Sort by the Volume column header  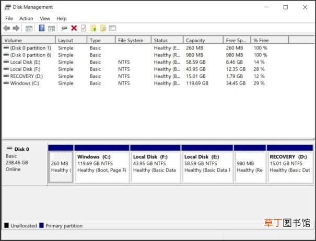pos(29,40)
